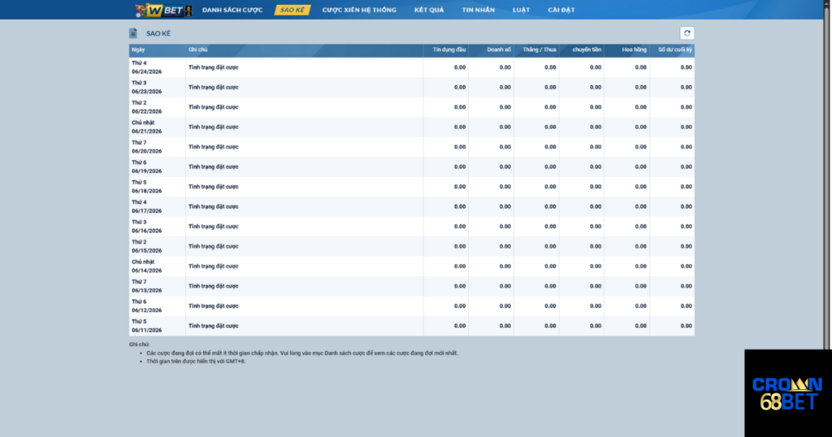
Task: Open Cược Xiên Hệ Thống menu
Action: point(359,10)
